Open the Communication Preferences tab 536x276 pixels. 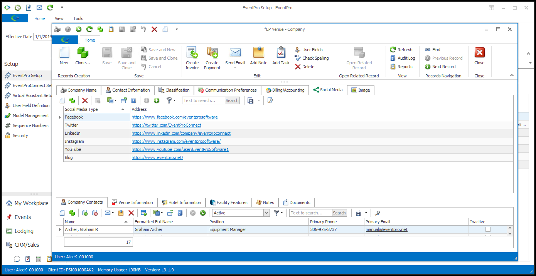pyautogui.click(x=228, y=90)
